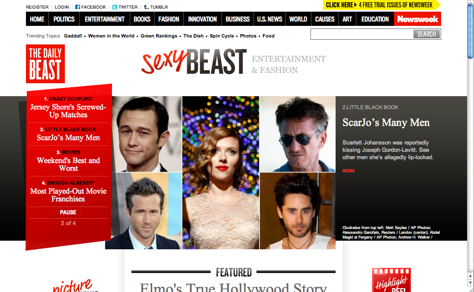This screenshot has height=292, width=474.
Task: Click the center photo of the woman
Action: (x=221, y=173)
